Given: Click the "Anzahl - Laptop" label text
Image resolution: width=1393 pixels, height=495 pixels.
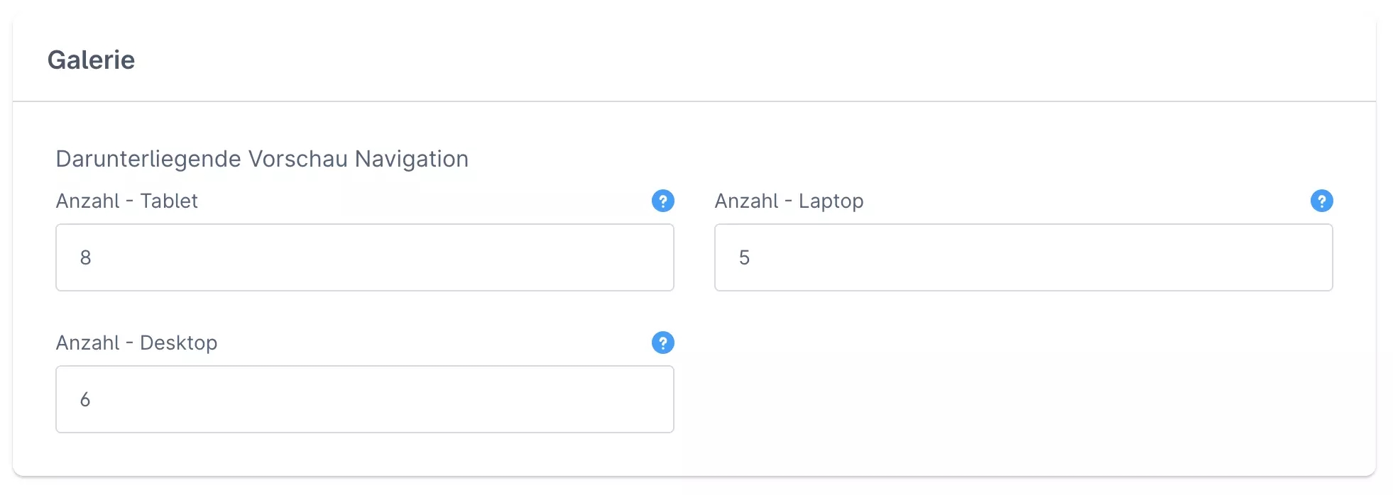Looking at the screenshot, I should [789, 201].
